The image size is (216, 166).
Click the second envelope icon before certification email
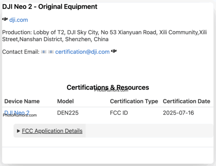coord(51,52)
